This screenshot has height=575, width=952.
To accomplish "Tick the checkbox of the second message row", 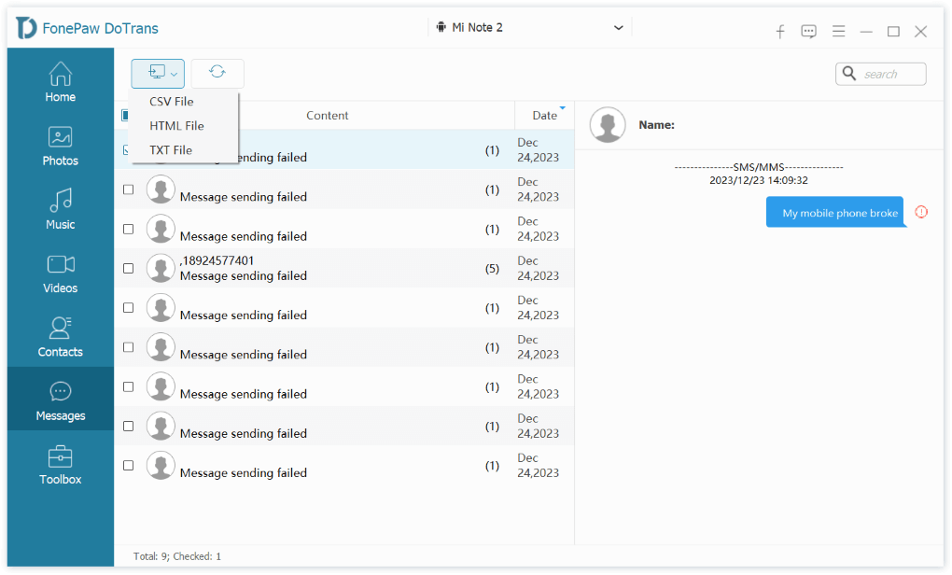I will point(128,189).
